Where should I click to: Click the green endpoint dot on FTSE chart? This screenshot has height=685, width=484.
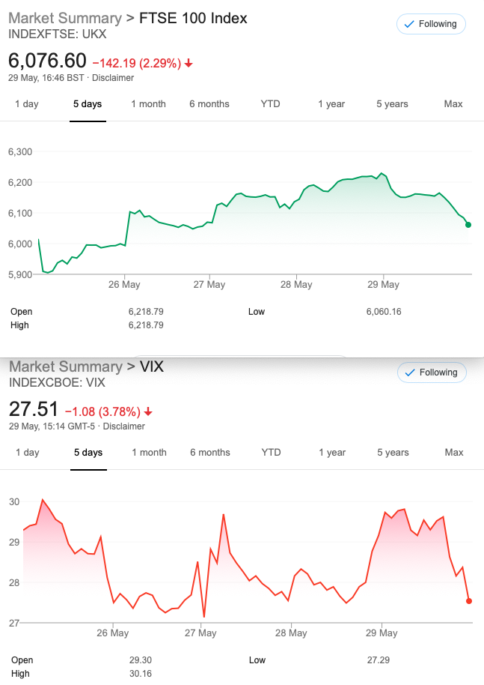[x=468, y=225]
